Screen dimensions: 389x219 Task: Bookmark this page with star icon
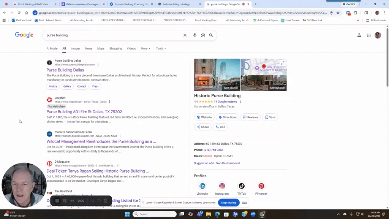tap(338, 13)
